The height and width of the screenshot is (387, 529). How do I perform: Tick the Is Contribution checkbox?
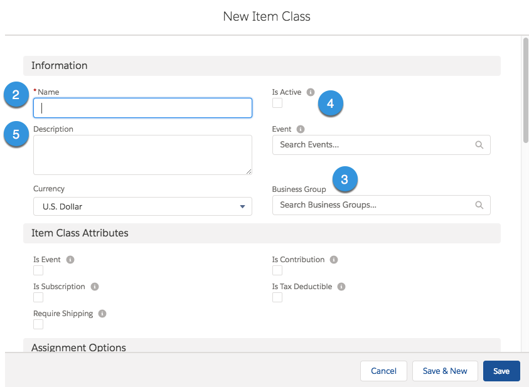click(277, 270)
